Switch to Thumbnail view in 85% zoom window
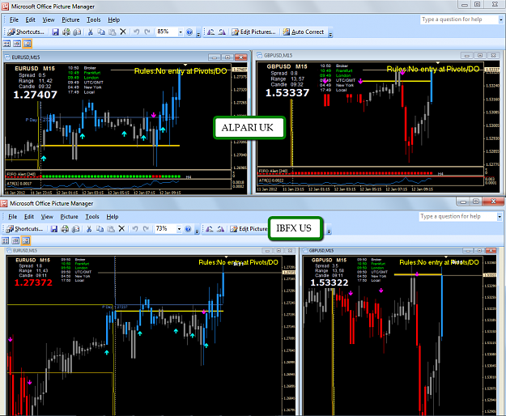This screenshot has width=506, height=416. (x=6, y=44)
